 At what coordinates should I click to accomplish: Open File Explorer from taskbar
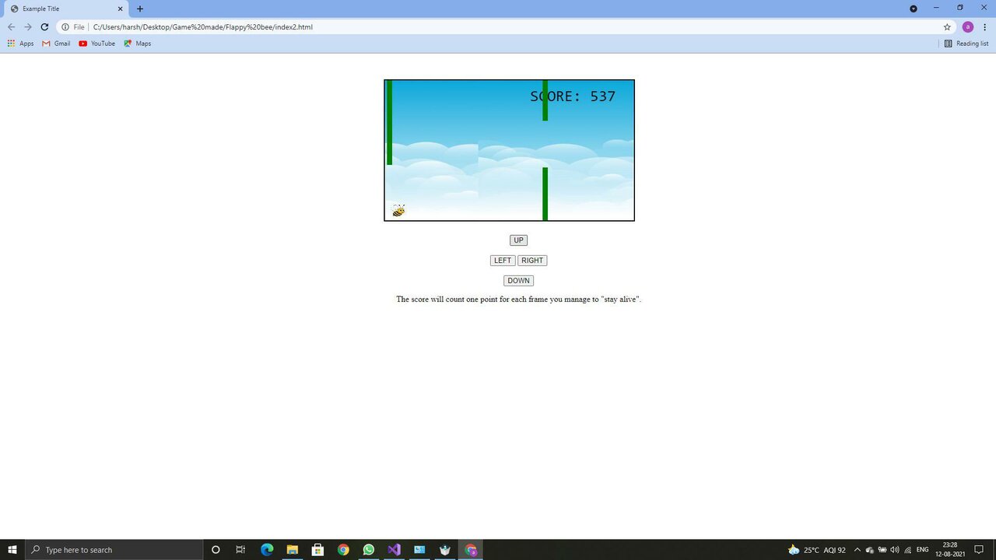pos(292,550)
